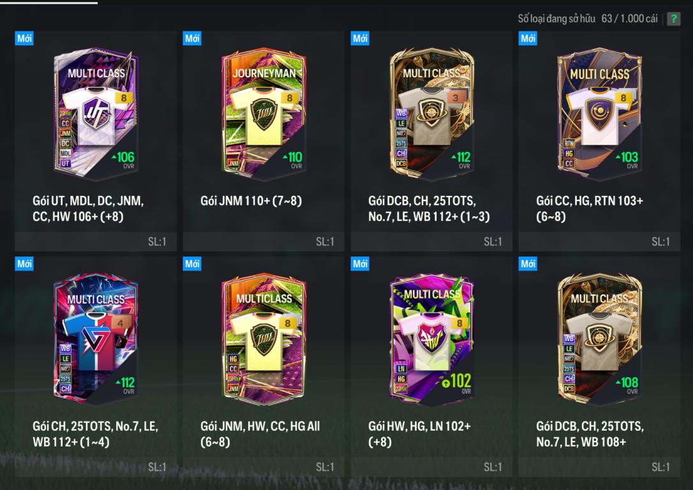Click the 106 OVR rating on first pack
Screen dimensions: 693x490
coord(123,158)
